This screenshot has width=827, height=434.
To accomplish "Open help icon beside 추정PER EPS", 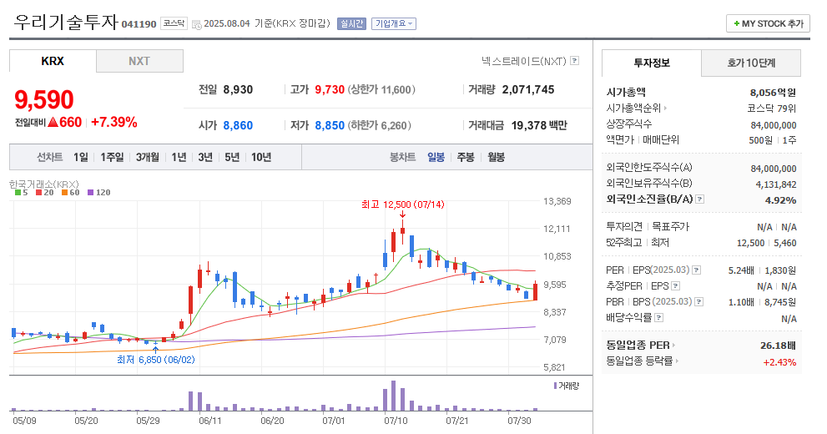I will 676,285.
